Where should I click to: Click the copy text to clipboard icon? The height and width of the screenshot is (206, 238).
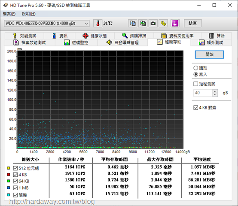pyautogui.click(x=133, y=24)
